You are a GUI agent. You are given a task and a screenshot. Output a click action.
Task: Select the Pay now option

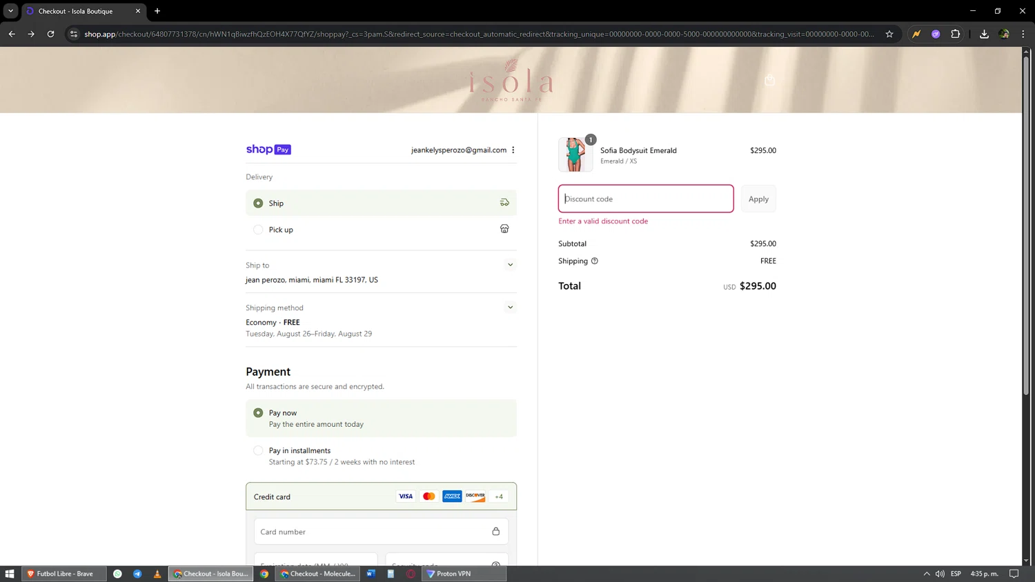pos(381,418)
